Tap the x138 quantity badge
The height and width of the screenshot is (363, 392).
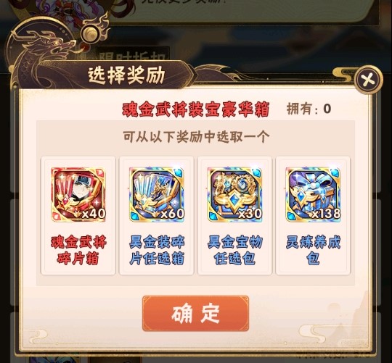(326, 214)
